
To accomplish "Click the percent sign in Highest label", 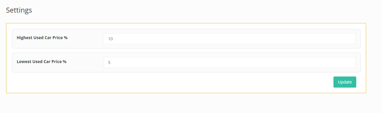I will (x=66, y=38).
